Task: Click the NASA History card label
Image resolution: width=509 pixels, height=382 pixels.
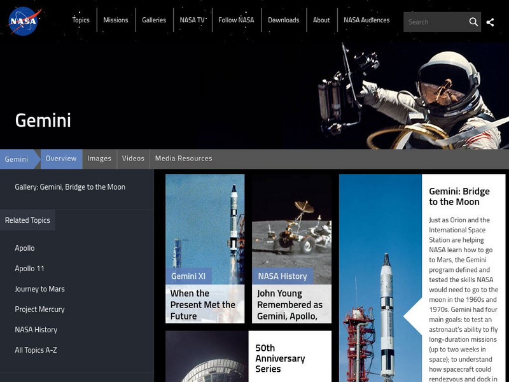Action: [x=282, y=276]
